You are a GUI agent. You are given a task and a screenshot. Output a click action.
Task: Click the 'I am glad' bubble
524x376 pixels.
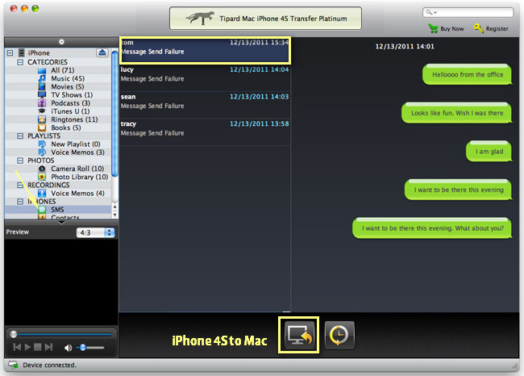[x=489, y=151]
